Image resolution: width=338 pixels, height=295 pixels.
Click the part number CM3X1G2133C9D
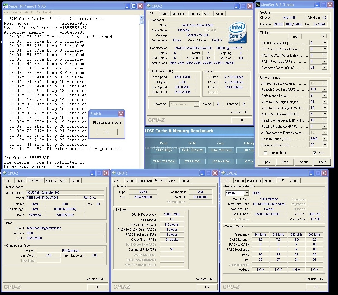pyautogui.click(x=269, y=214)
